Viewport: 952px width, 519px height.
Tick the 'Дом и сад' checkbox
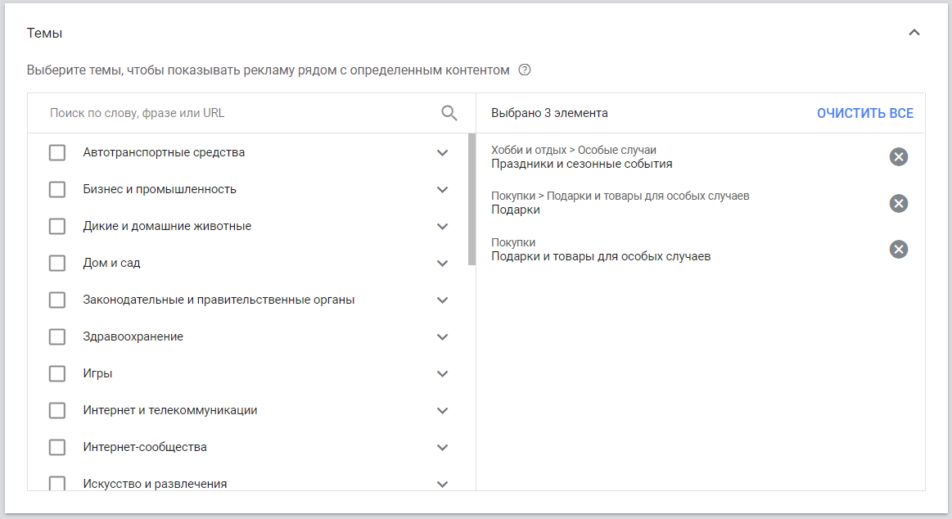(57, 264)
